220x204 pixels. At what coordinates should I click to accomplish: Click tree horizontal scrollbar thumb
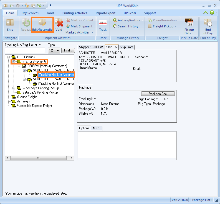tap(38, 158)
